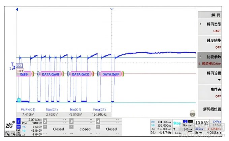Click the trigger position marker at top

[111, 10]
